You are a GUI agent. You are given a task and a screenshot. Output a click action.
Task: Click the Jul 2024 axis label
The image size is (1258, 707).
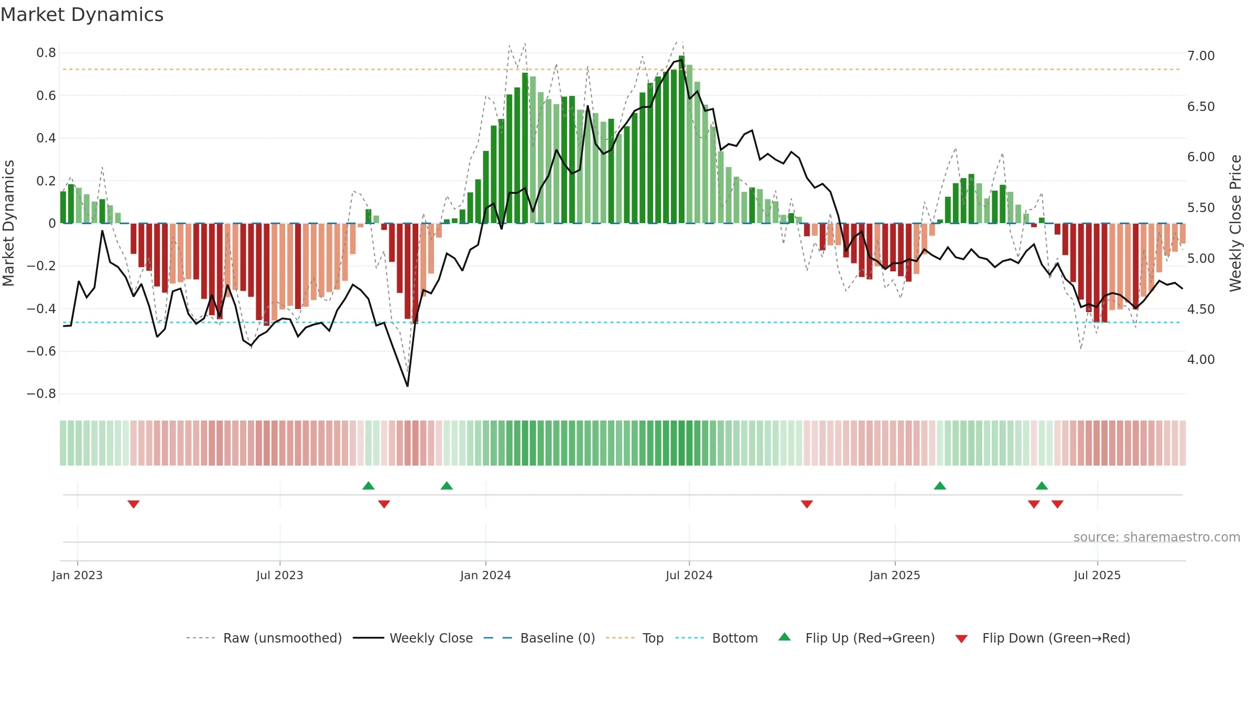tap(689, 575)
